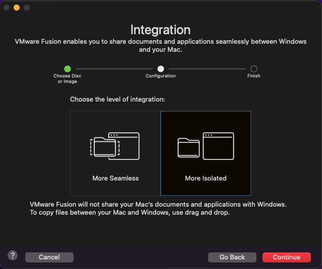The image size is (322, 269).
Task: Click the "Configuration" step label
Action: (161, 76)
